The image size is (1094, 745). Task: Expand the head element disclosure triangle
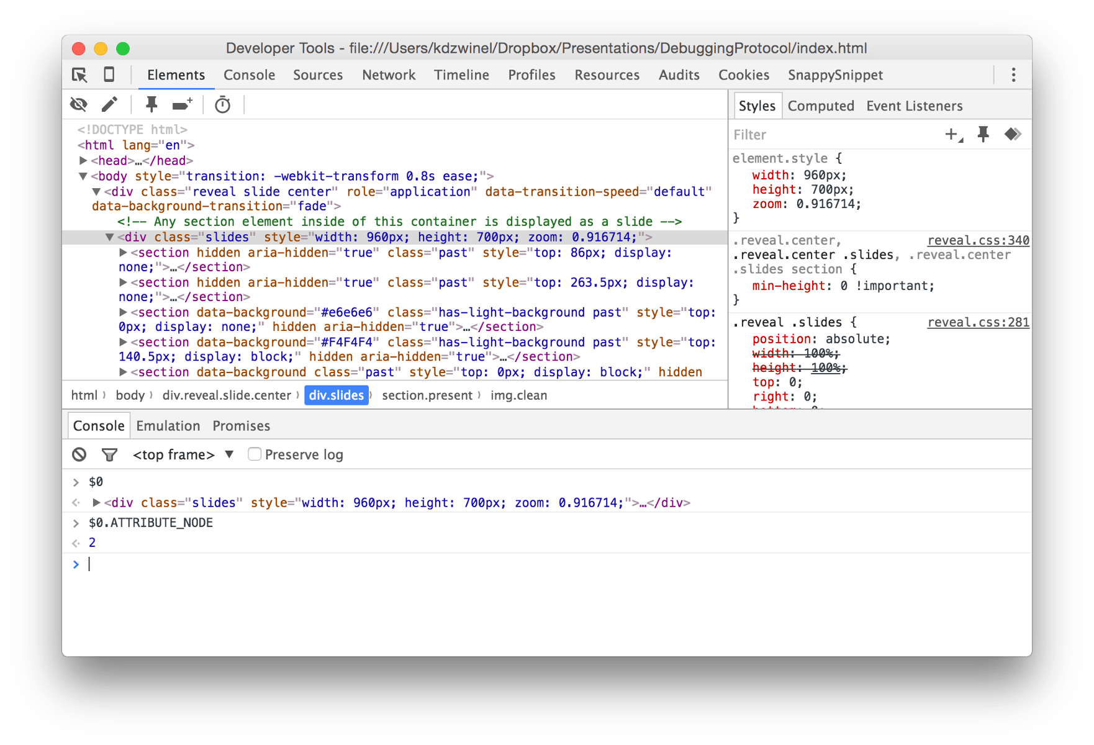click(x=84, y=160)
